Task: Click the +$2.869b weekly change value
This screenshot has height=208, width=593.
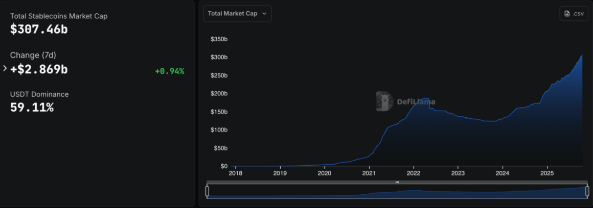Action: click(x=39, y=69)
